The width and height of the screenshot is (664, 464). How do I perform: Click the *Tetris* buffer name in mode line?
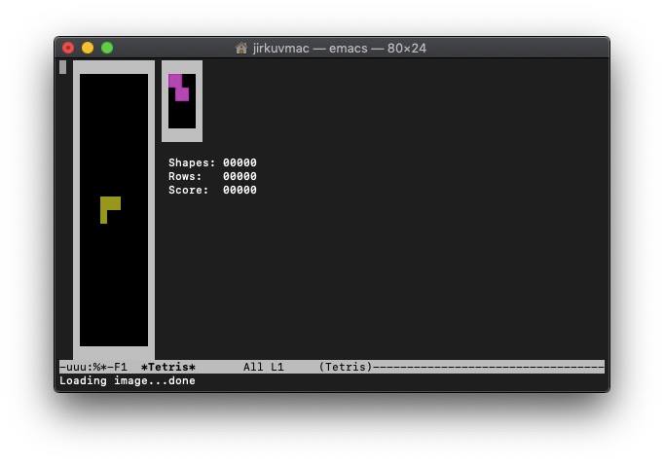[x=168, y=367]
